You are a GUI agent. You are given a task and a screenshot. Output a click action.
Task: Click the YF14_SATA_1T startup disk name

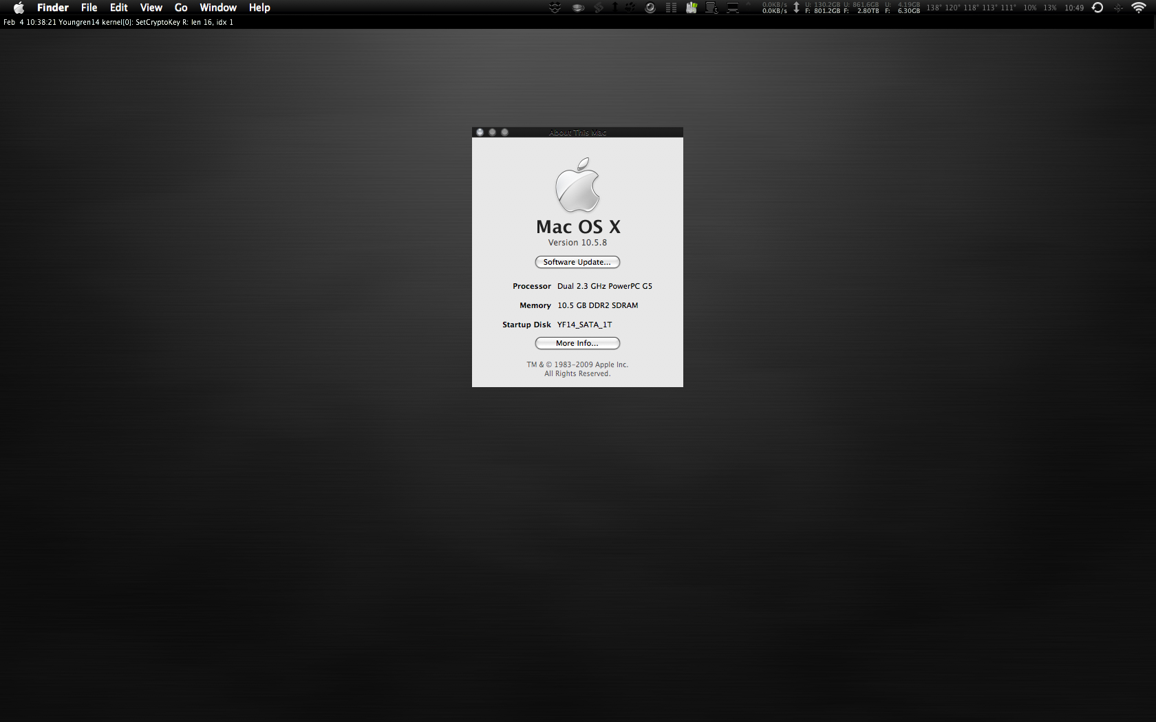click(585, 325)
